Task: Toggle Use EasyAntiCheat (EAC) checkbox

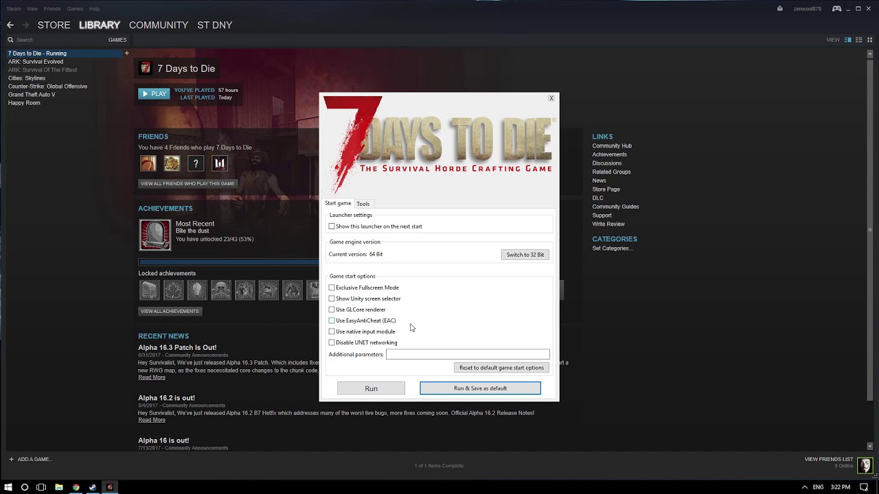Action: [x=332, y=320]
